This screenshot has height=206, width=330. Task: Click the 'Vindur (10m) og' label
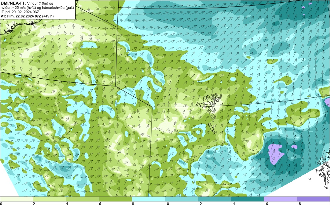tap(40, 3)
